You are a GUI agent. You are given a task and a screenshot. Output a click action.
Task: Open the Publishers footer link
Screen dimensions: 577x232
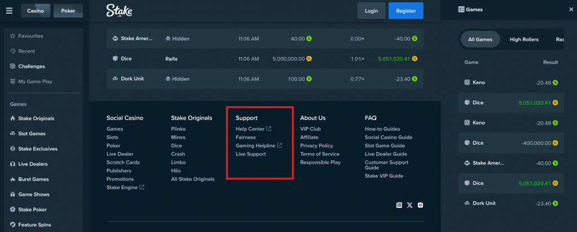[x=119, y=171]
